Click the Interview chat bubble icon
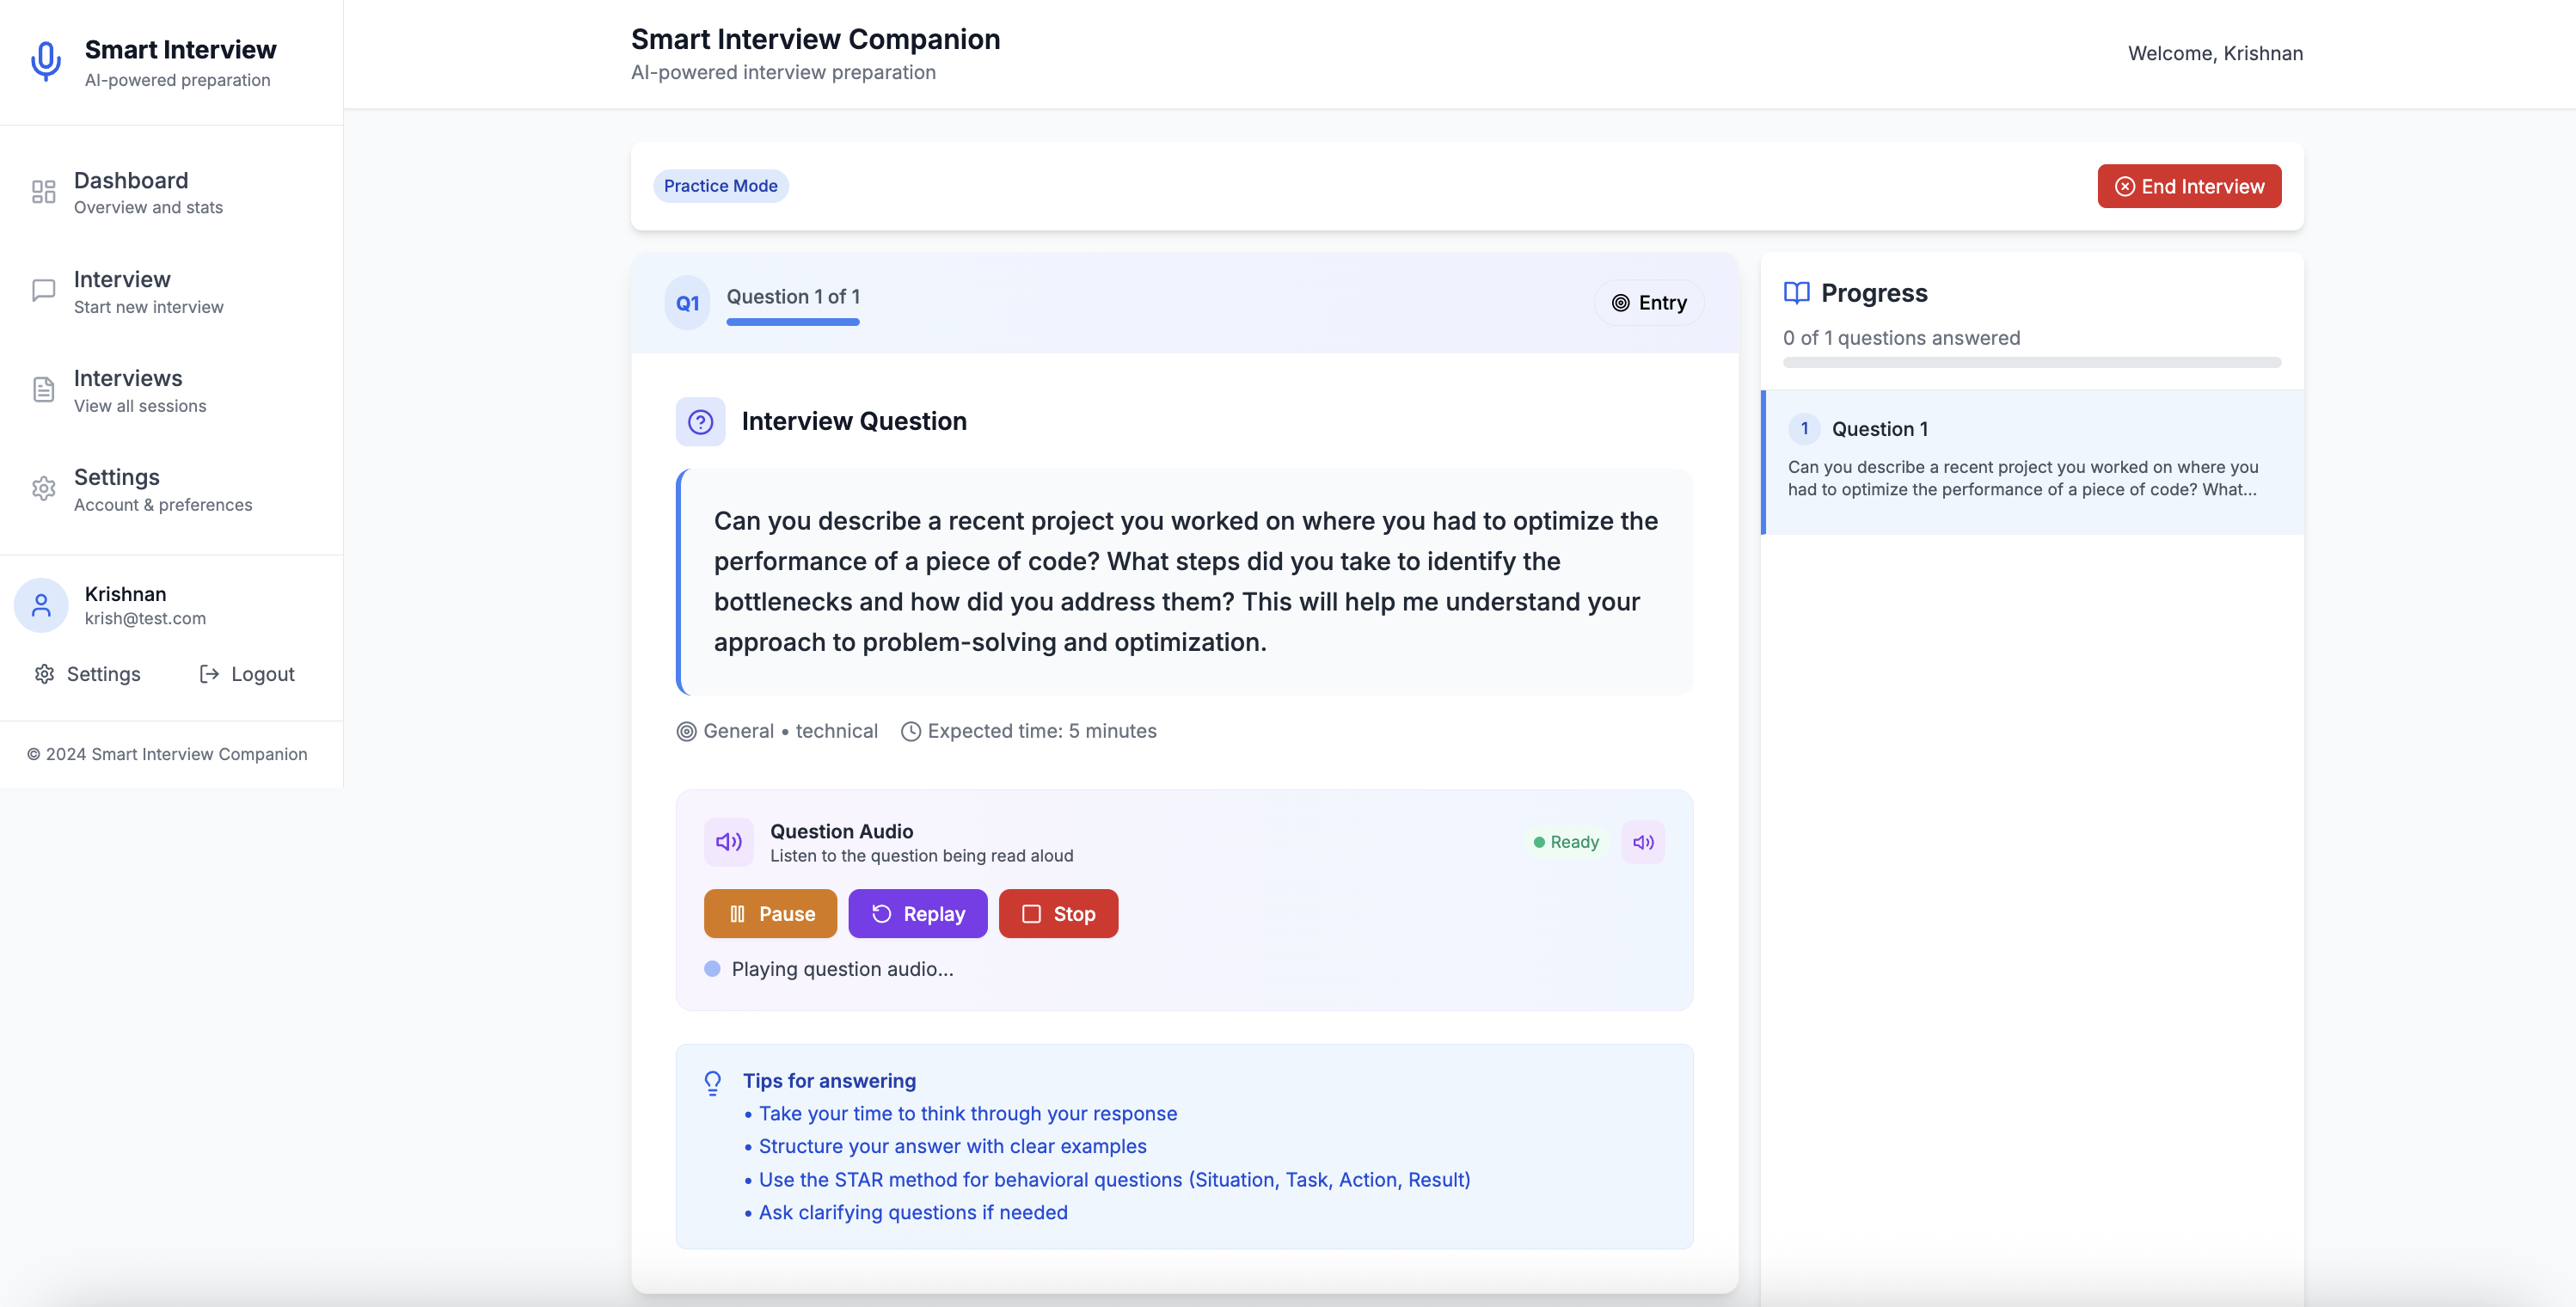Image resolution: width=2576 pixels, height=1307 pixels. coord(43,291)
